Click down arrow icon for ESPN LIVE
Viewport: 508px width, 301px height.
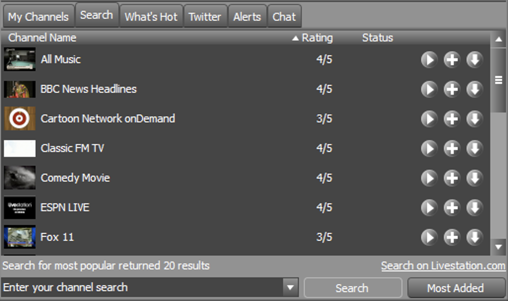pyautogui.click(x=475, y=207)
